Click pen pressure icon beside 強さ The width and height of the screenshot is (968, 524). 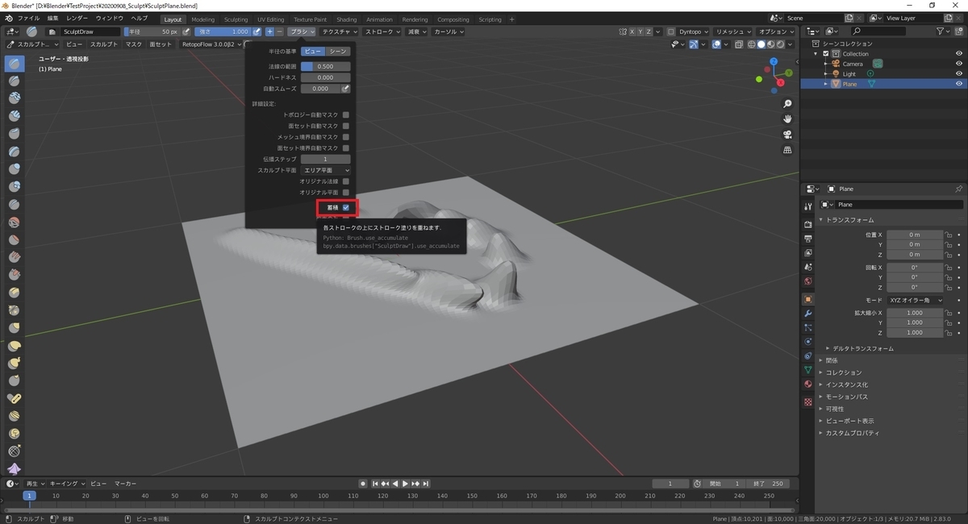coord(257,31)
